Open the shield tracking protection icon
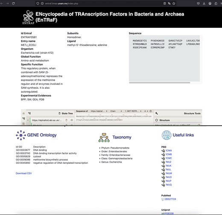The height and width of the screenshot is (215, 222). tap(38, 3)
